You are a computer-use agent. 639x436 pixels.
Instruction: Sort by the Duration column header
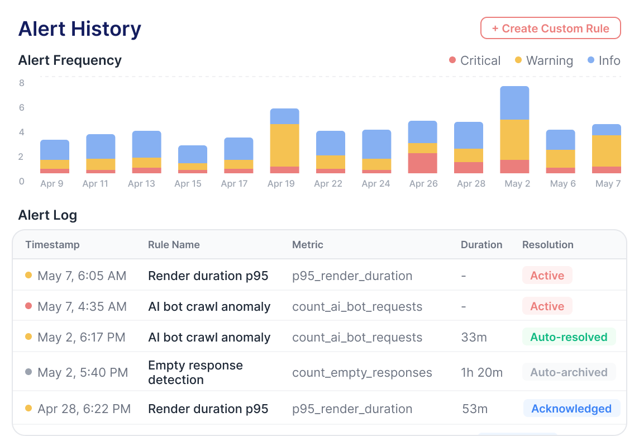point(481,245)
